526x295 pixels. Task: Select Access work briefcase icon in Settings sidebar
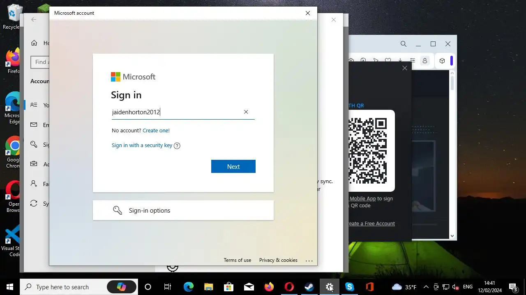(34, 164)
